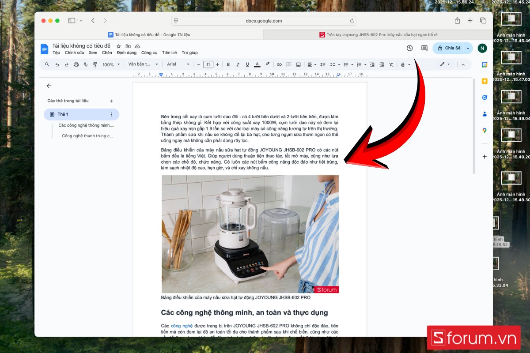Check cloud save status icon

click(x=137, y=46)
